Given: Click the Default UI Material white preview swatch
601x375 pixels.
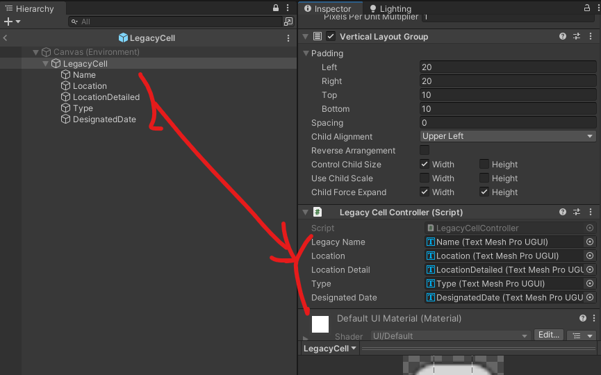Looking at the screenshot, I should tap(320, 324).
